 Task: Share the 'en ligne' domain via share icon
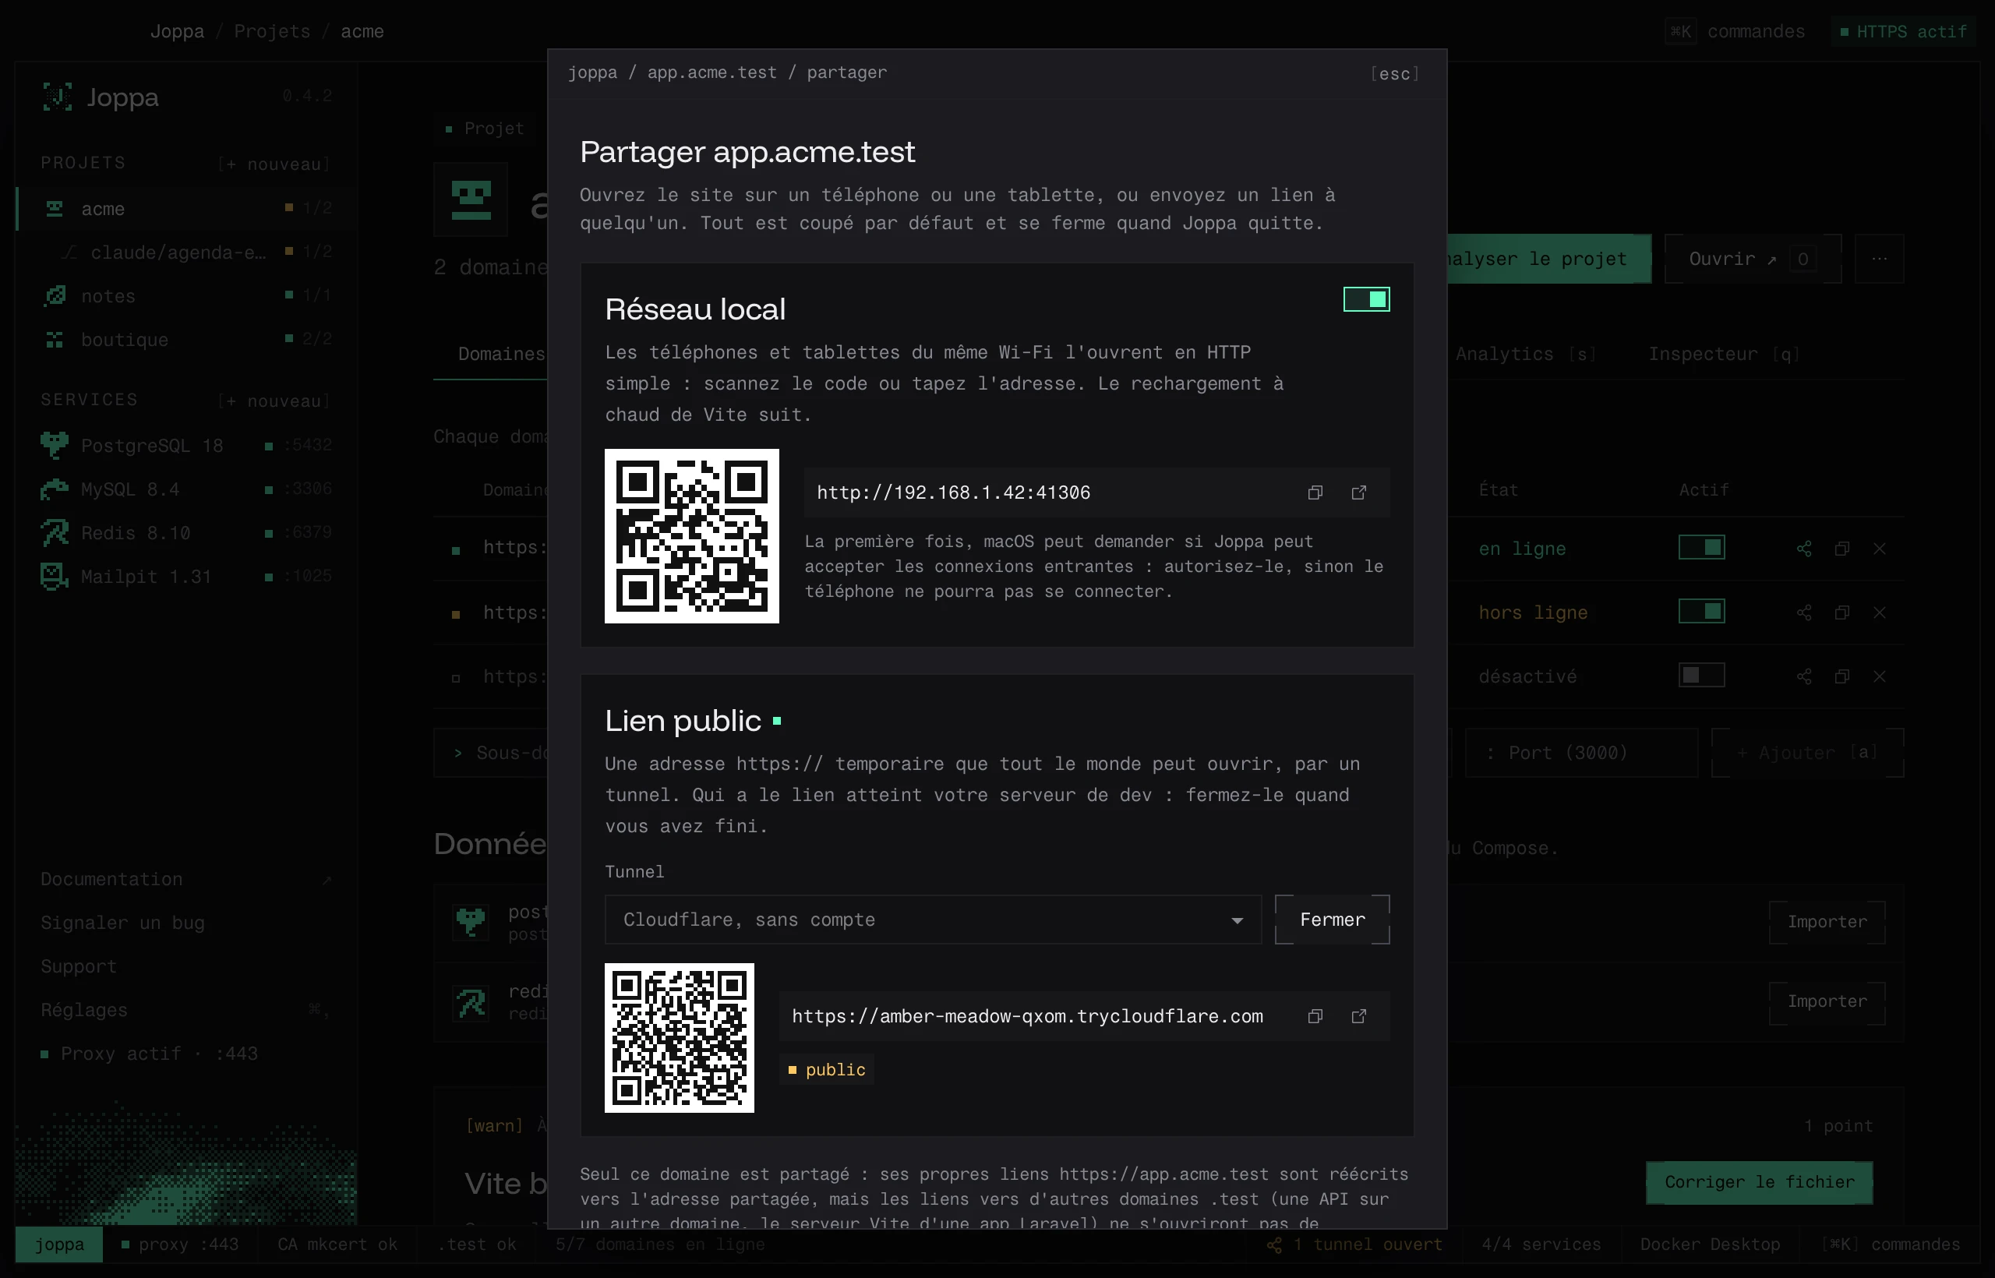click(x=1803, y=549)
